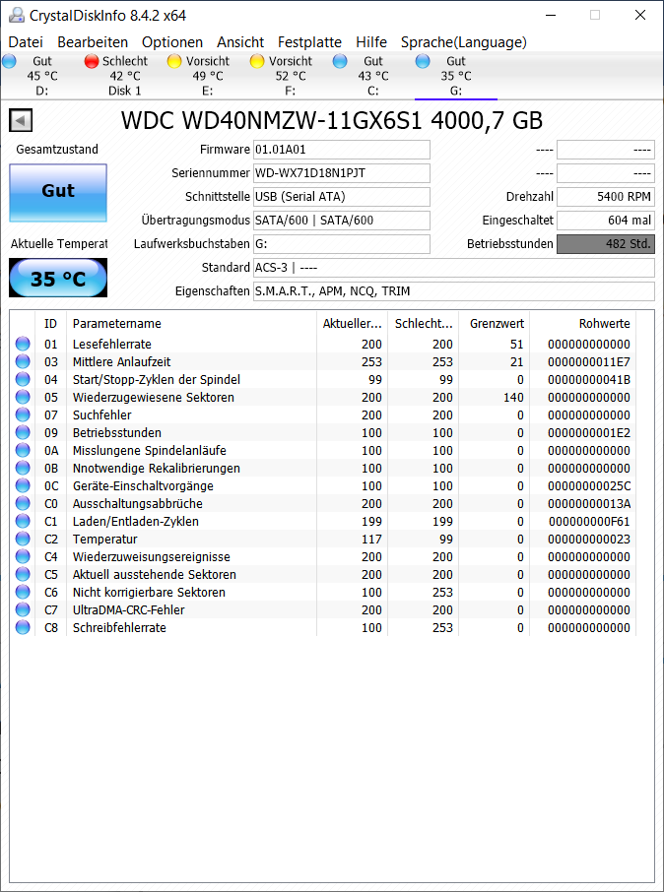Screen dimensions: 664x892
Task: Select drive D: with Gut status
Action: pos(41,76)
